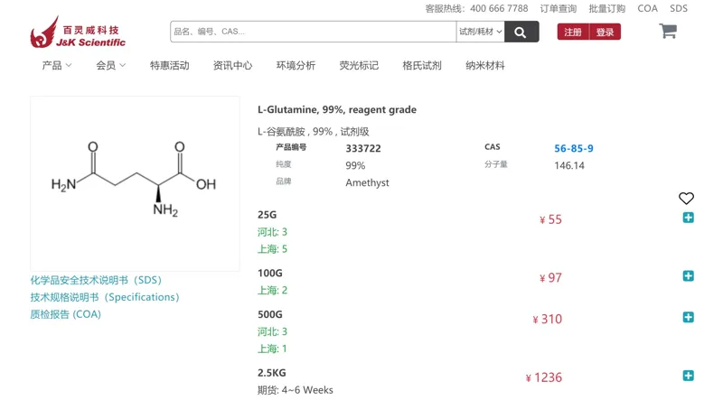This screenshot has height=419, width=723.
Task: Go to 荧光标记 section
Action: 359,65
